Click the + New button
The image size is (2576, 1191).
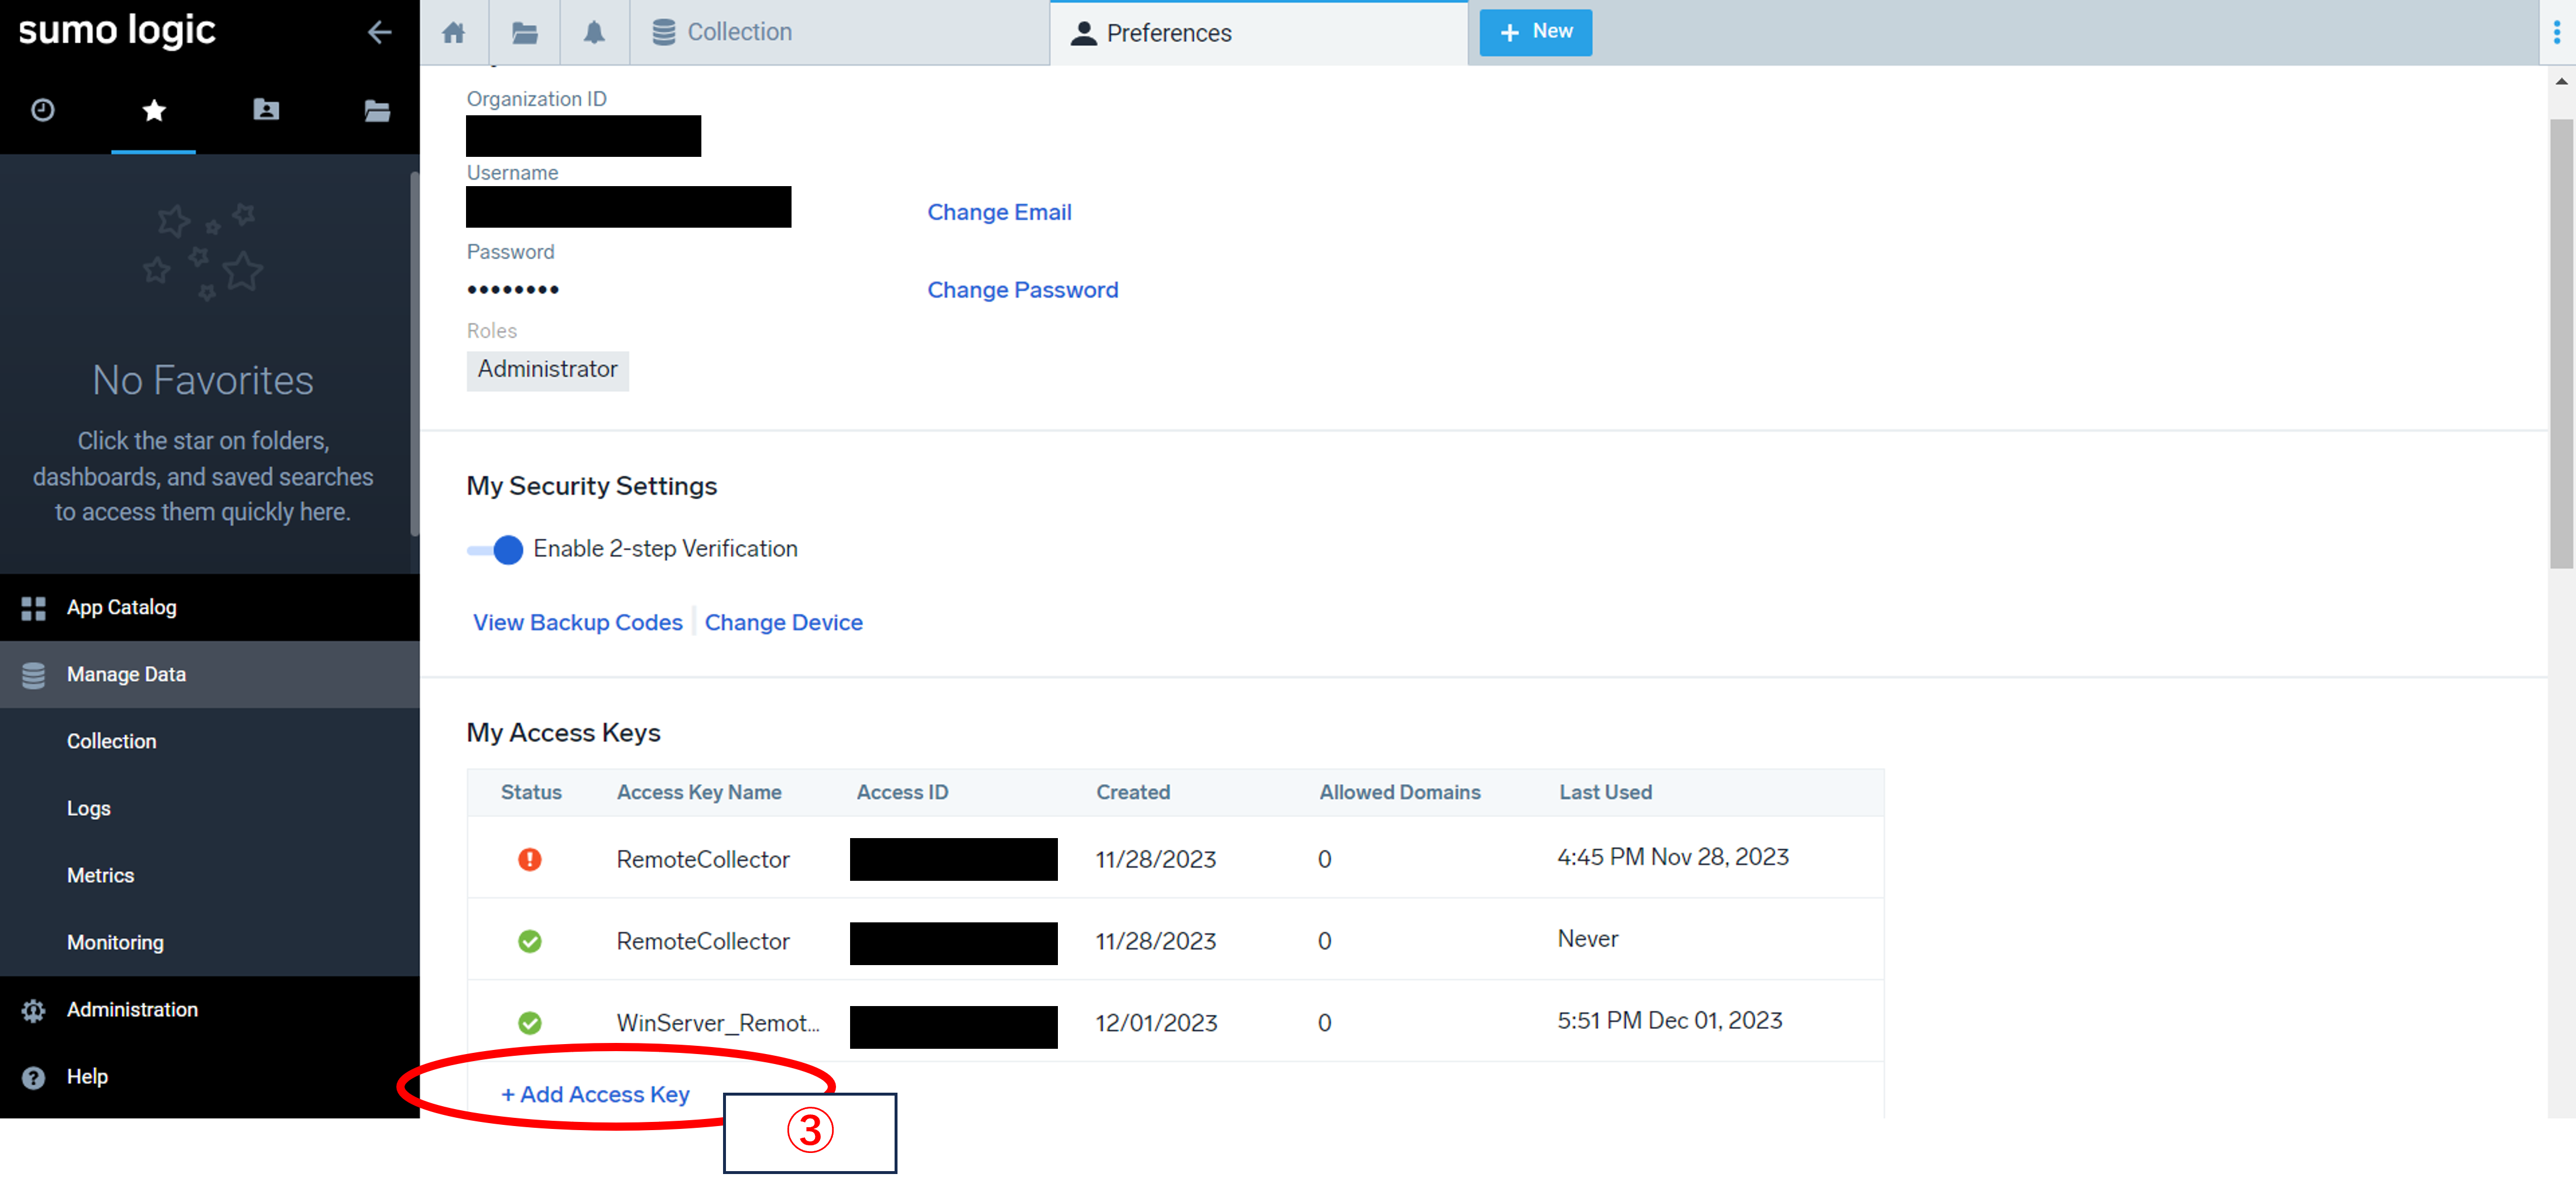[1535, 31]
